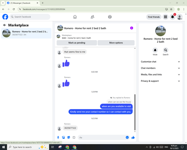Send a thumbs-up like from composer

click(x=133, y=138)
